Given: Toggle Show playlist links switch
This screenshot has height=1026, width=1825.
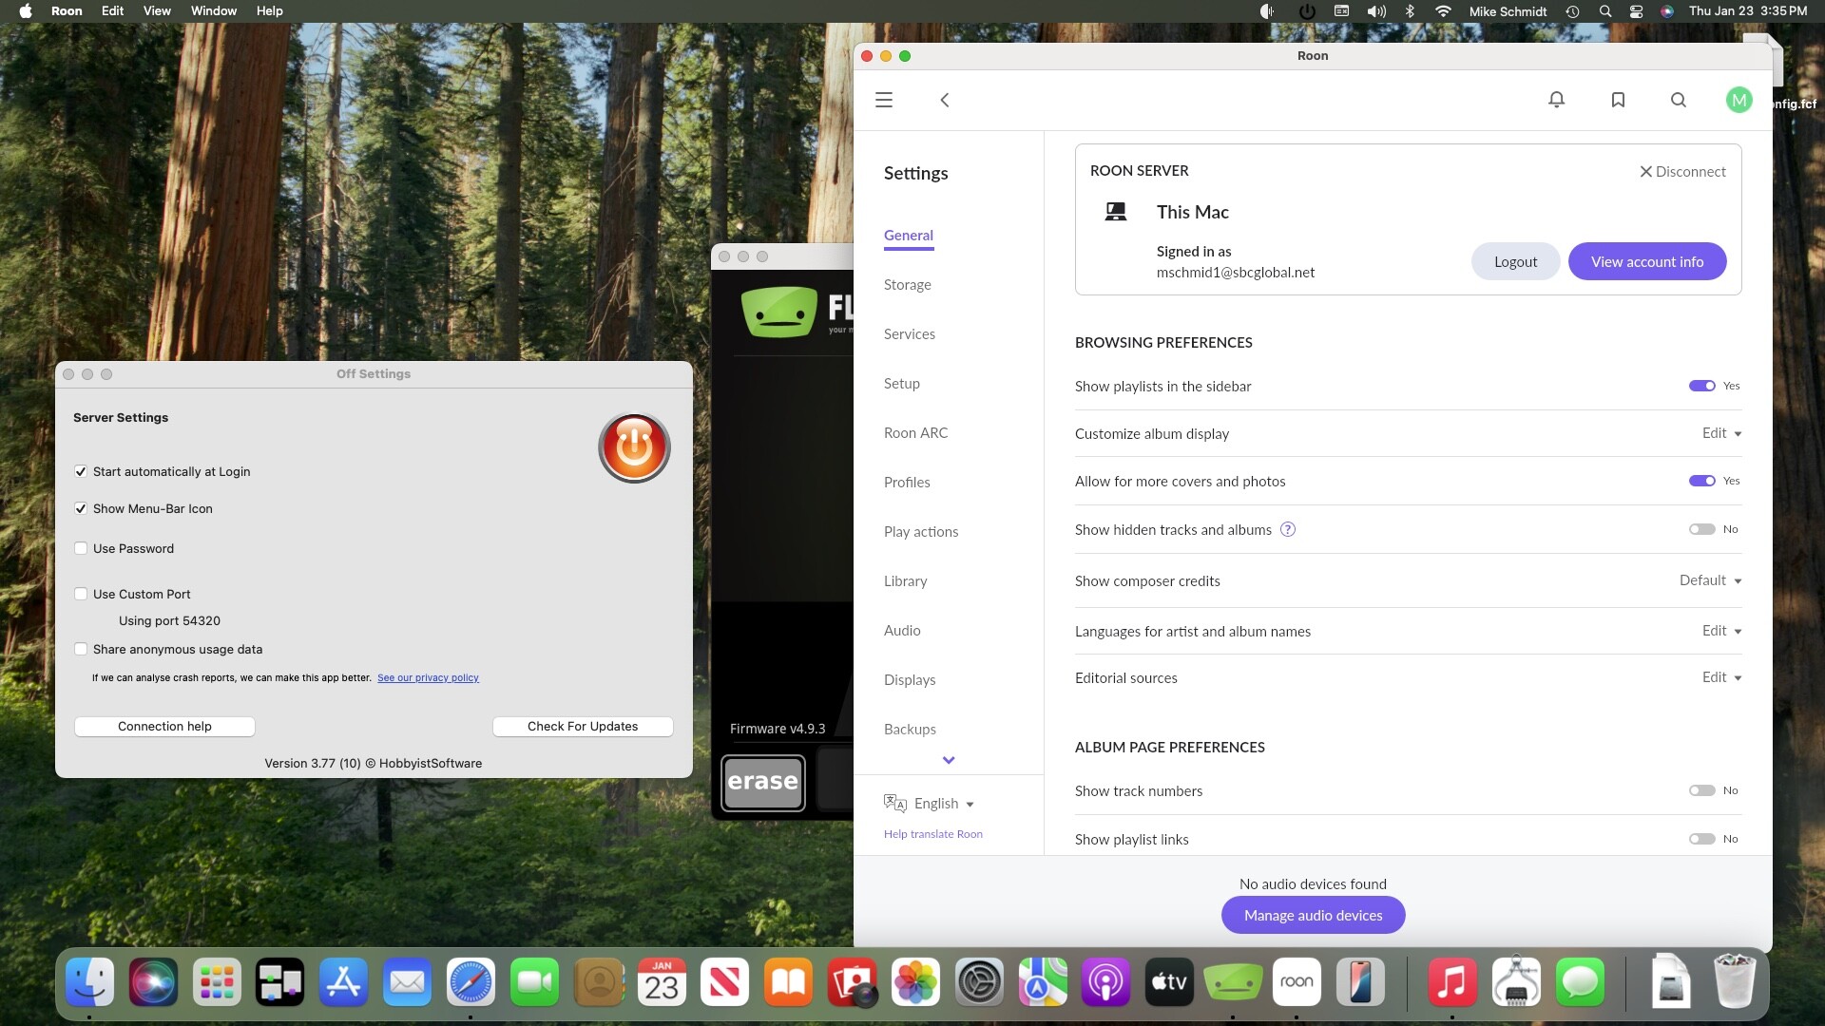Looking at the screenshot, I should pyautogui.click(x=1701, y=839).
